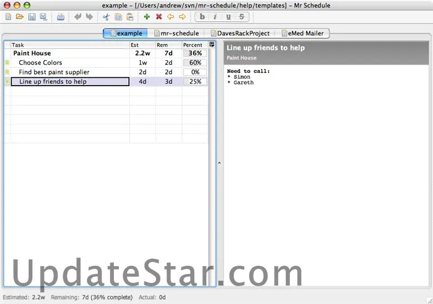Click the 7d remaining for Paint House
Viewport: 433px width, 304px height.
click(x=169, y=53)
